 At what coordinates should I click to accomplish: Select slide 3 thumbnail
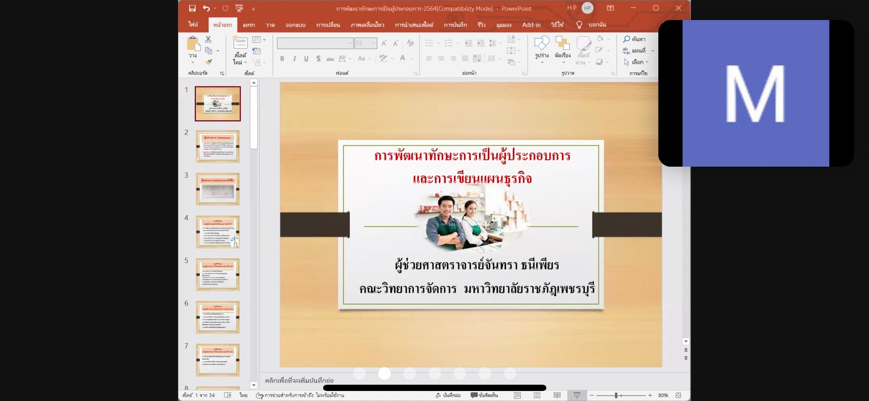point(218,189)
